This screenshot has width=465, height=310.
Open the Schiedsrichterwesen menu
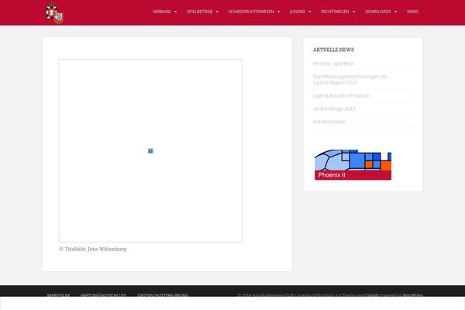(251, 12)
